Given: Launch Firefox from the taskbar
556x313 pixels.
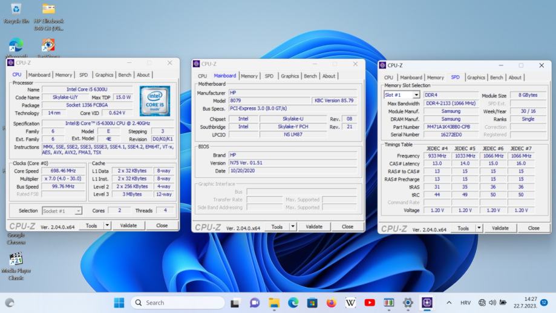Looking at the screenshot, I should point(331,303).
